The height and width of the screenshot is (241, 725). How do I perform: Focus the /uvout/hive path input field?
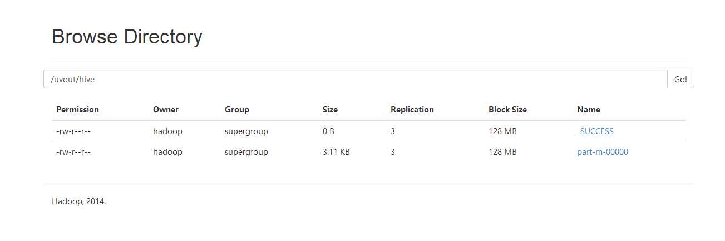tap(356, 79)
